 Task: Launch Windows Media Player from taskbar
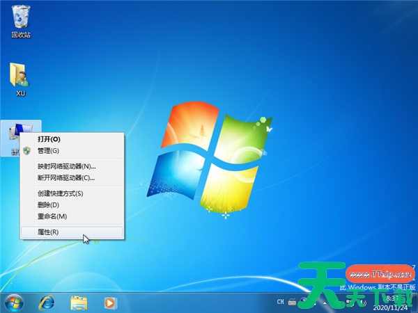(109, 303)
